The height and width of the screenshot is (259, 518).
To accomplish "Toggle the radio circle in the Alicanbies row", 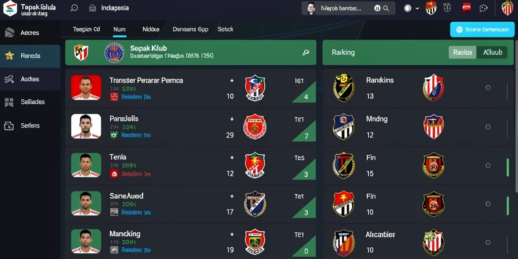I will (488, 242).
